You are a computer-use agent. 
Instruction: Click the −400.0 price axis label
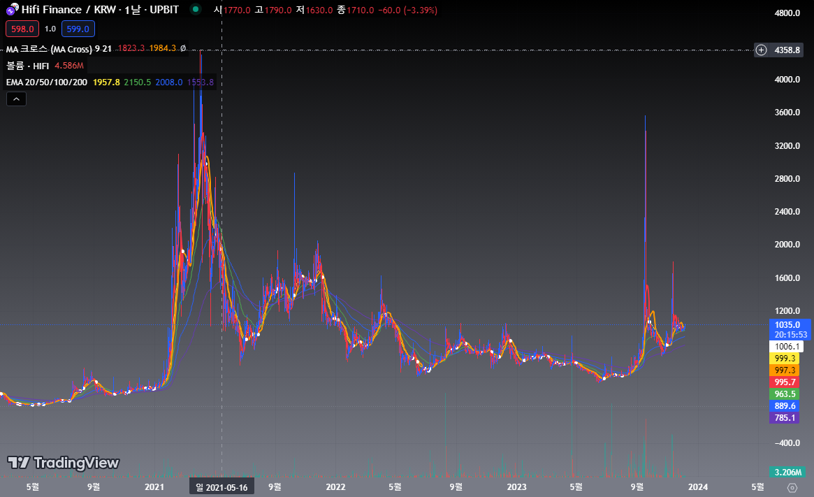click(x=787, y=443)
